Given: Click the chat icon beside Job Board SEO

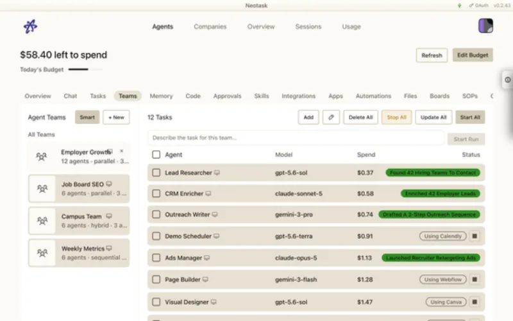Looking at the screenshot, I should point(109,184).
